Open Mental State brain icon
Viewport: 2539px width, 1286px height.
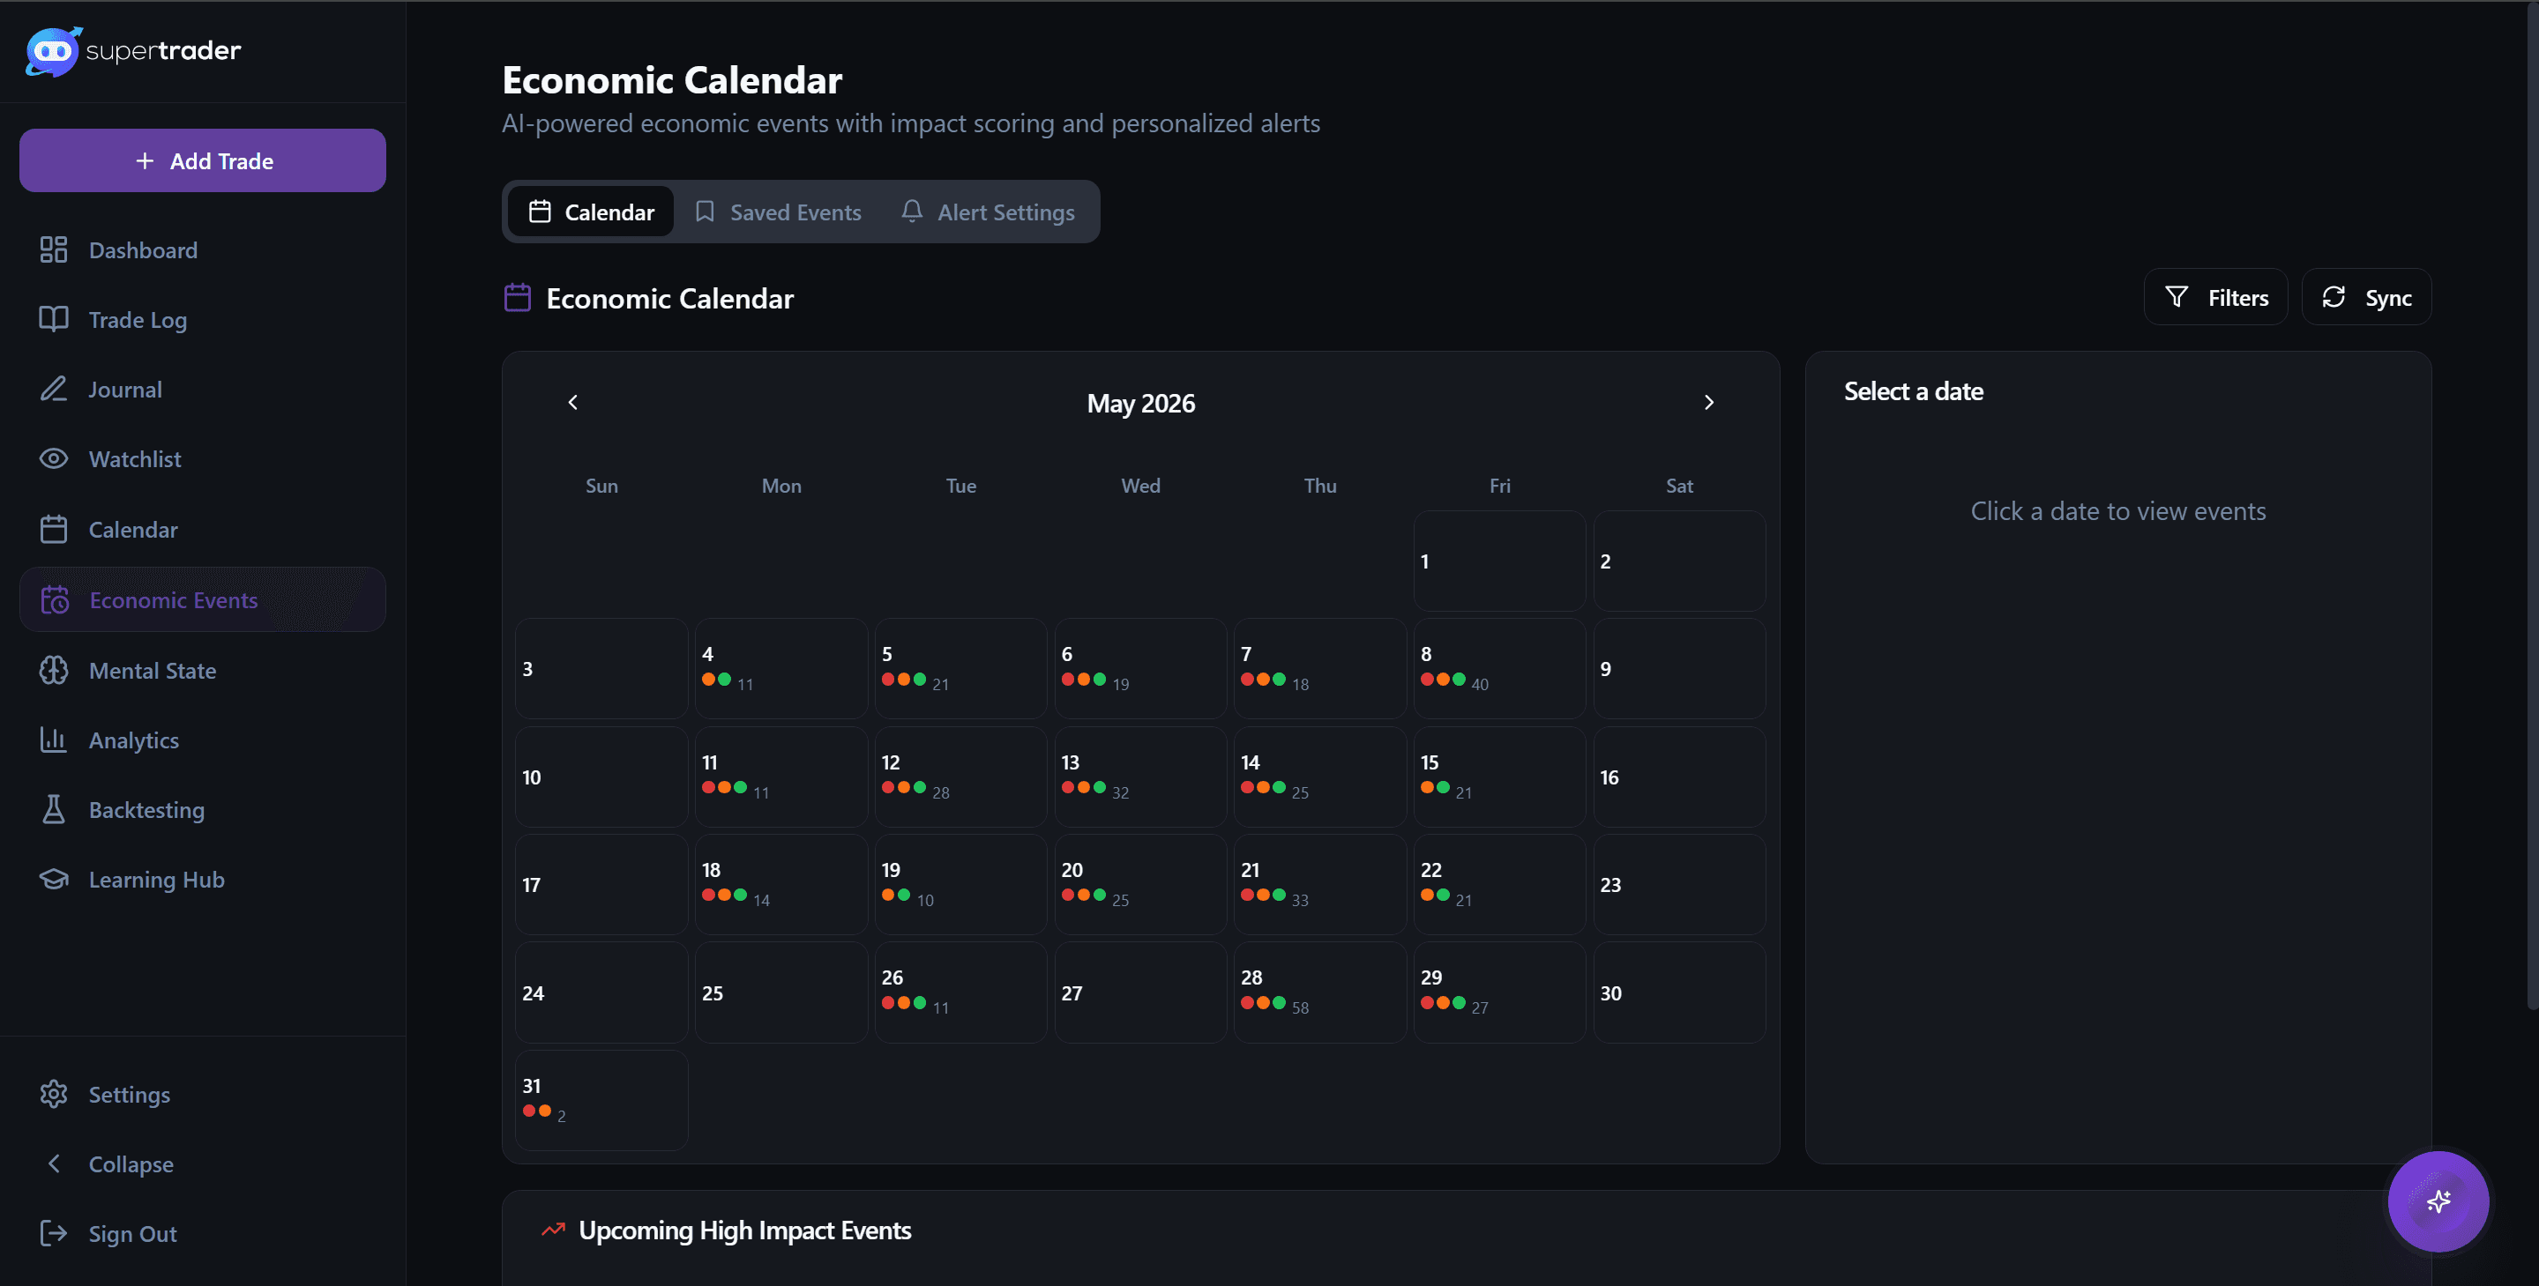tap(53, 670)
